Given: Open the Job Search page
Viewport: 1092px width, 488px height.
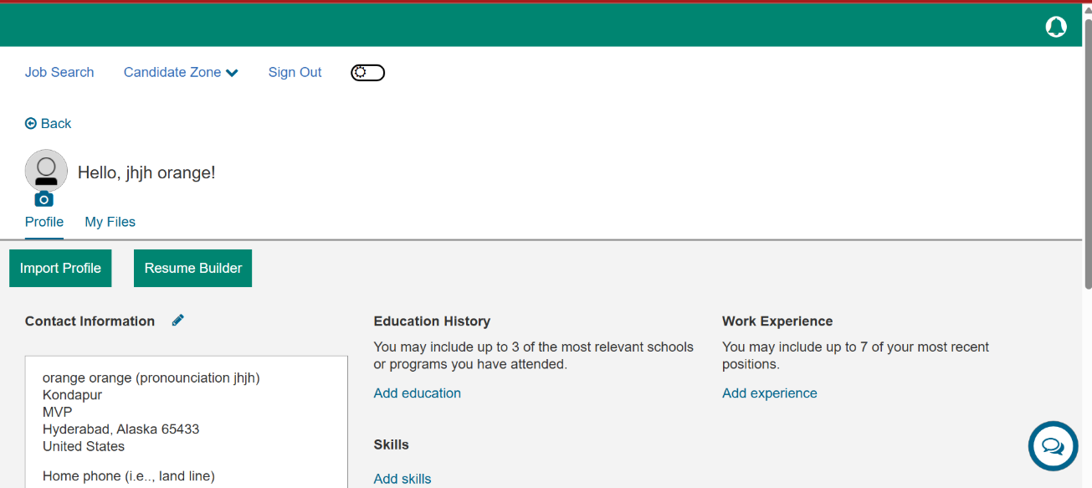Looking at the screenshot, I should point(59,73).
